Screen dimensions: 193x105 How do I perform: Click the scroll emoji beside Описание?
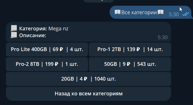click(14, 35)
